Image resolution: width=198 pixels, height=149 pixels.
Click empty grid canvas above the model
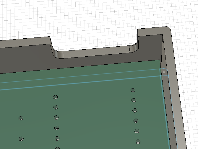coord(89,15)
